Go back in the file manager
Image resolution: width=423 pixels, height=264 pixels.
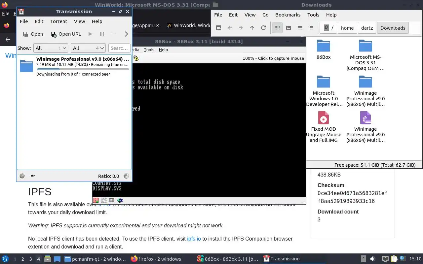(230, 28)
